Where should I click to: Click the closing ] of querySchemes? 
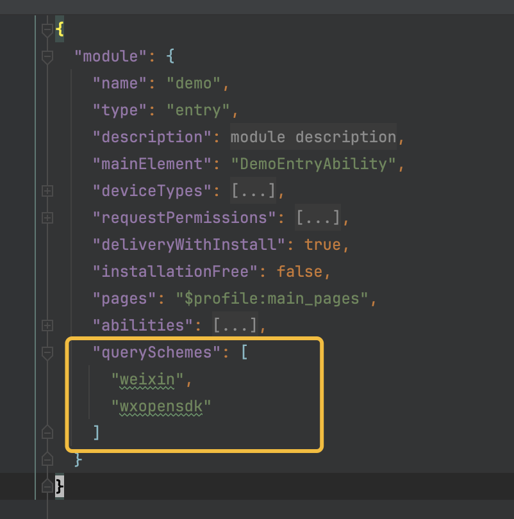pos(96,432)
